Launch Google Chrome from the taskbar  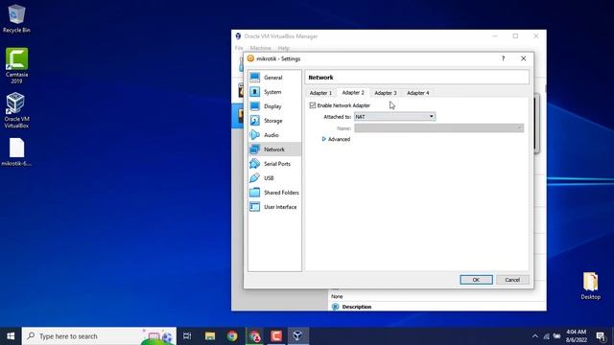[x=232, y=336]
